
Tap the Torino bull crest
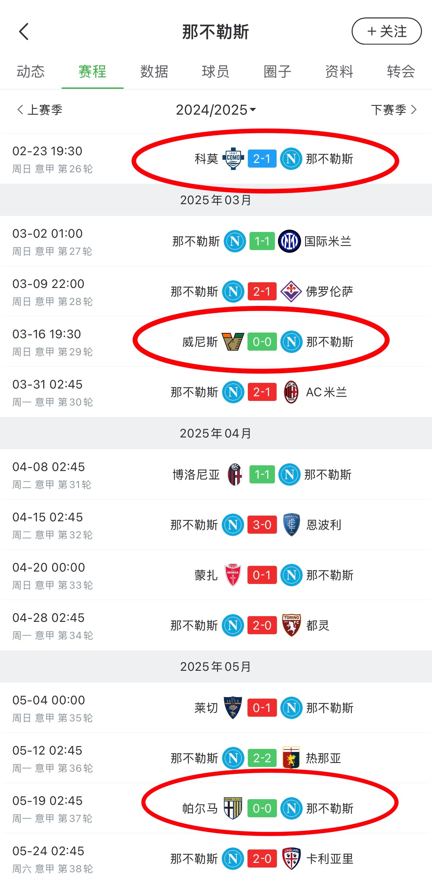click(291, 625)
